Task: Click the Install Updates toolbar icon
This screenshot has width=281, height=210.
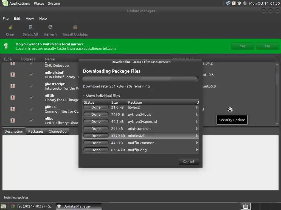Action: point(75,27)
